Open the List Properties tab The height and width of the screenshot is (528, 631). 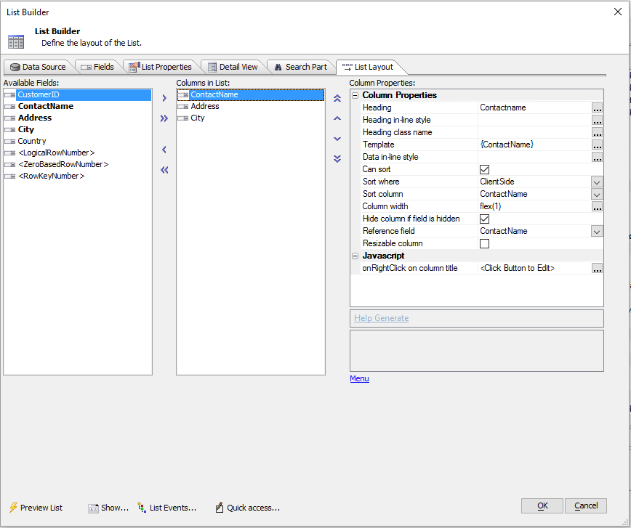point(161,67)
